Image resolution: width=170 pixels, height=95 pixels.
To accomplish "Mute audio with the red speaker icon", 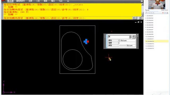I will 163,13.
